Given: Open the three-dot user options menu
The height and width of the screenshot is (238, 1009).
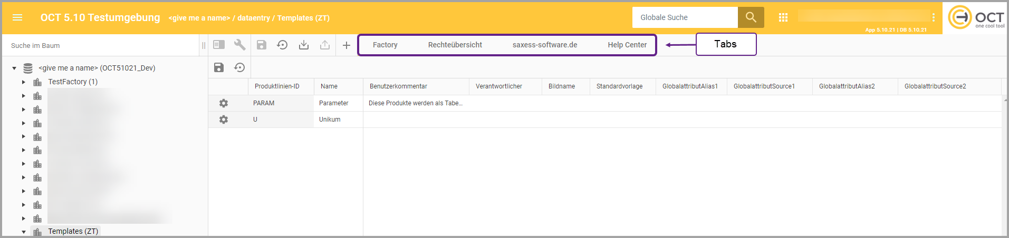Looking at the screenshot, I should pyautogui.click(x=933, y=17).
